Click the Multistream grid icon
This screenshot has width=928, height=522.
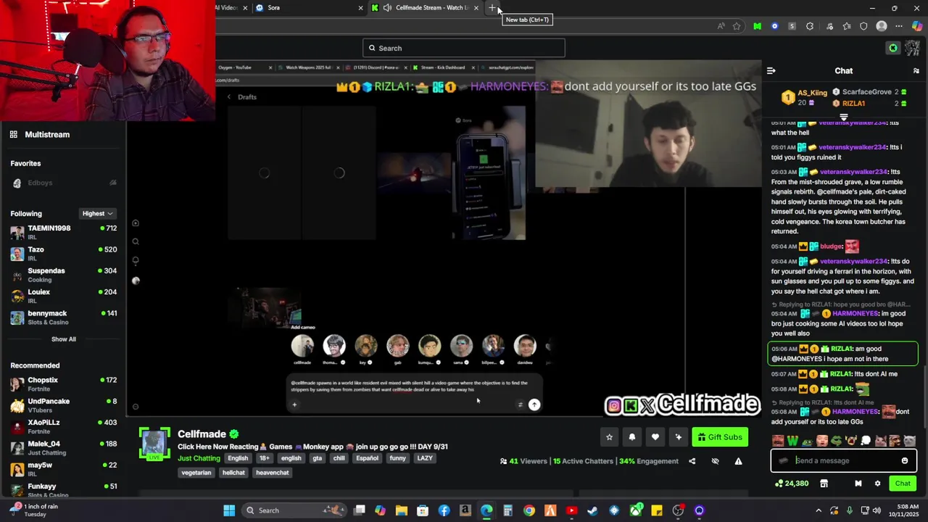click(13, 134)
